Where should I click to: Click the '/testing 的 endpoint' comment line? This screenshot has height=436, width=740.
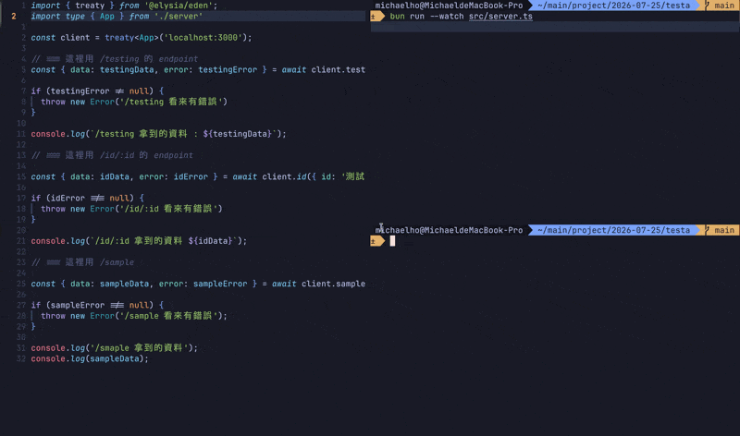click(114, 59)
